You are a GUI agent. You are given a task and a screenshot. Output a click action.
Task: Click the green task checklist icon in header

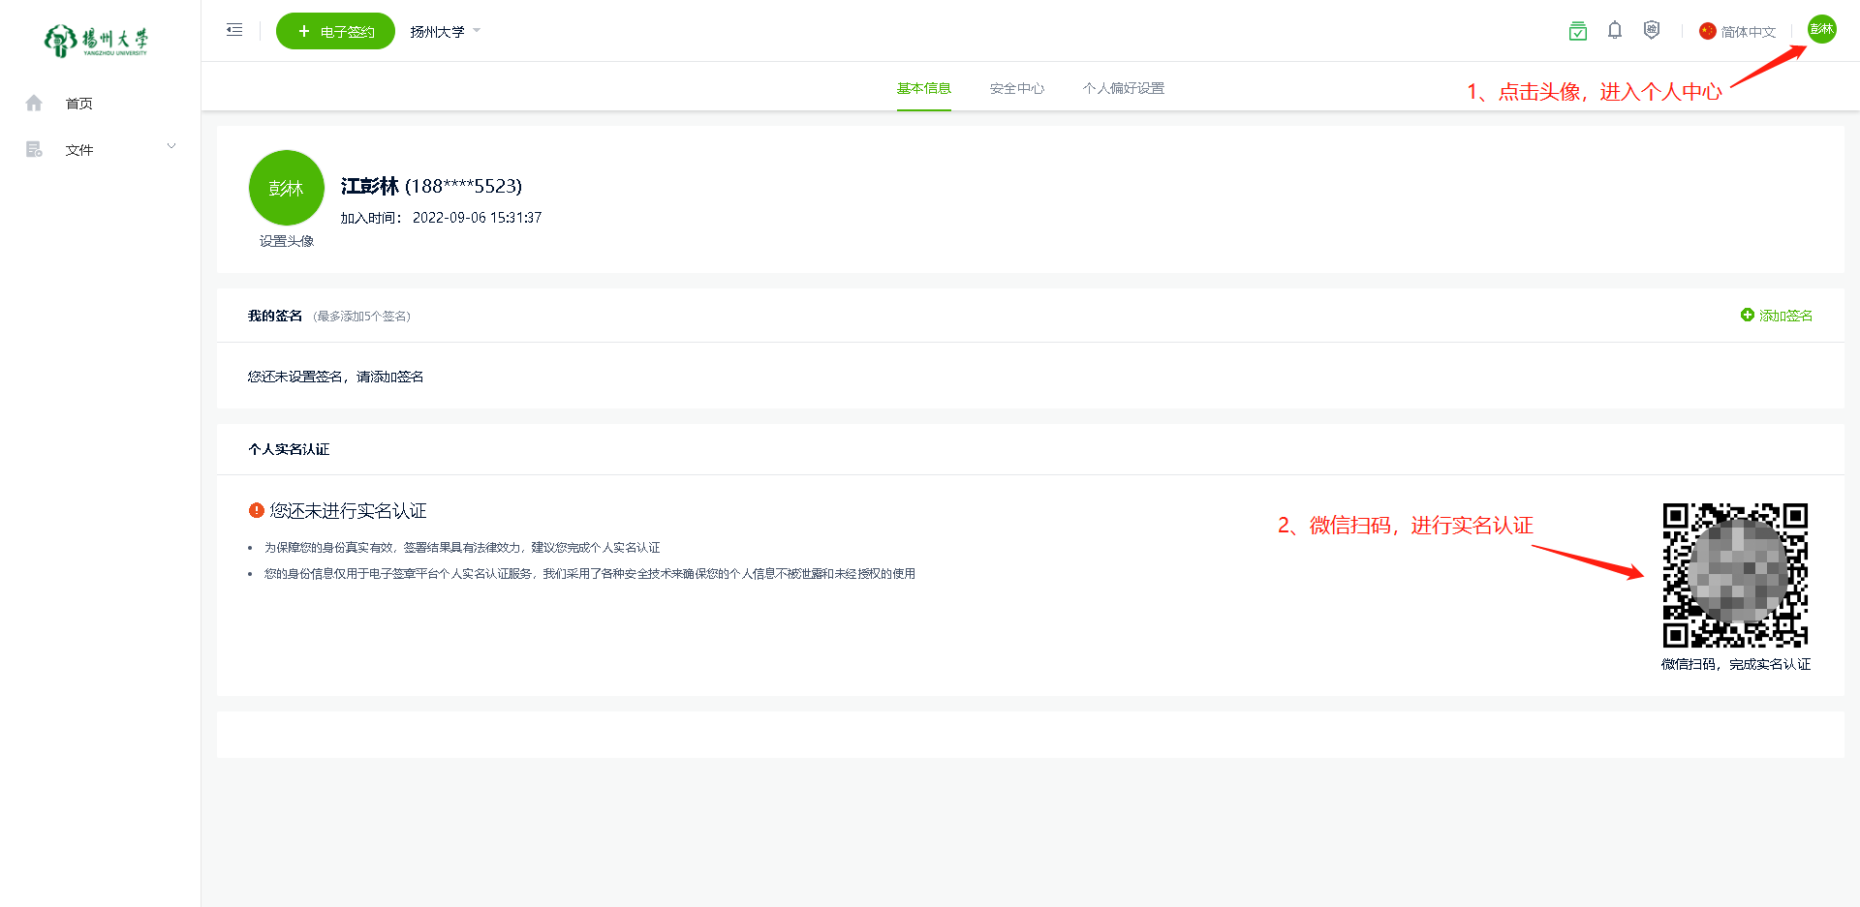(1577, 31)
